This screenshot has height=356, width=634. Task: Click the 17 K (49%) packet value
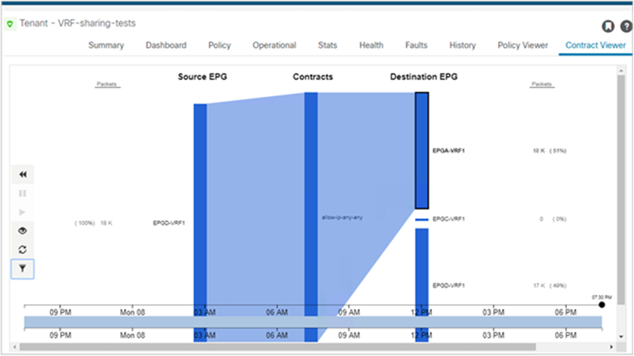coord(550,286)
